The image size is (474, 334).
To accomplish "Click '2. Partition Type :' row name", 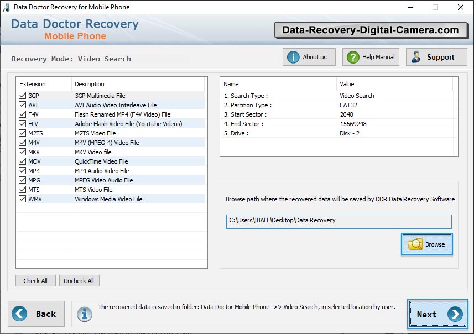I will coord(248,105).
